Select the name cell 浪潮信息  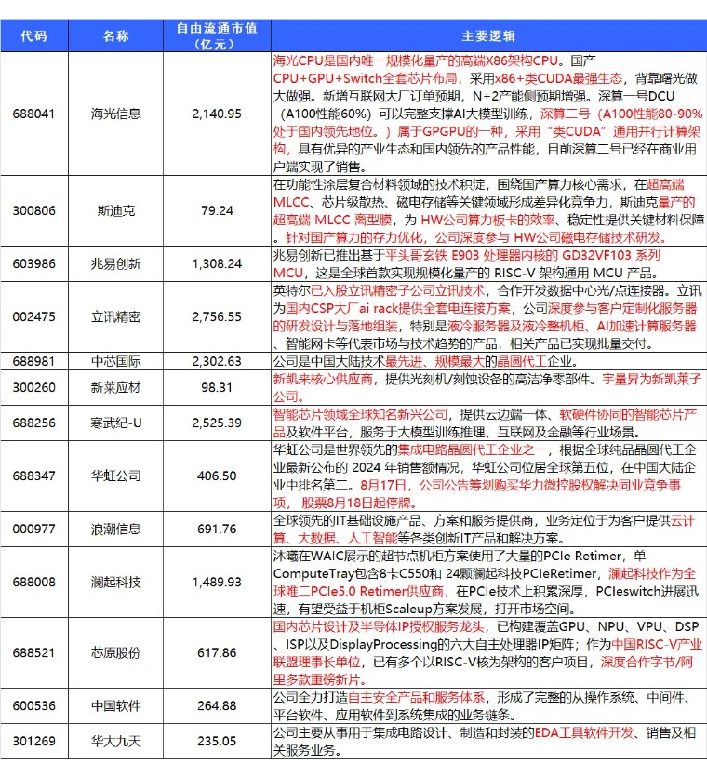115,529
